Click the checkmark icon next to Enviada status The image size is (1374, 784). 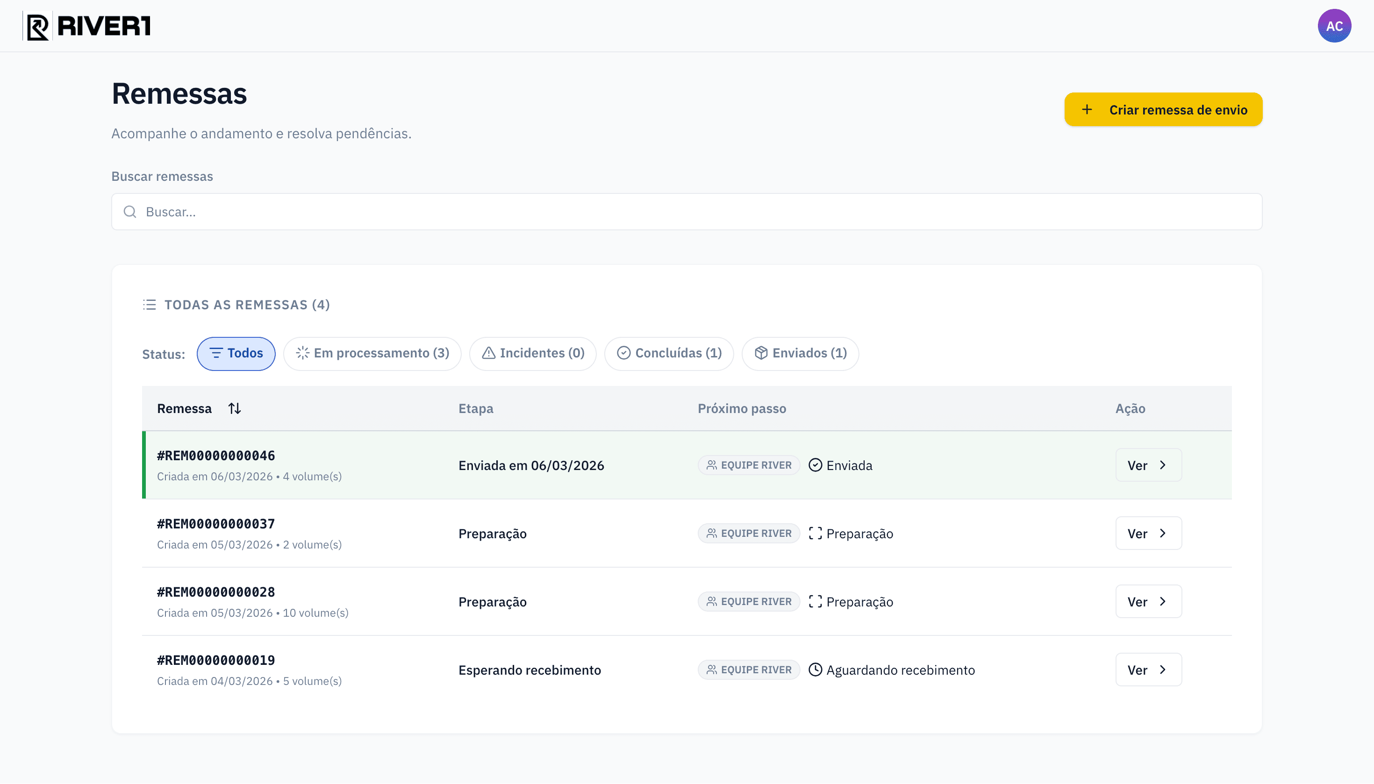coord(815,465)
